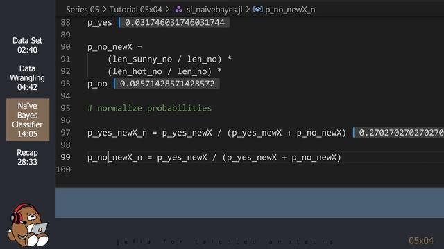Jump to Data Wrangling chapter 04:42
Viewport: 444px width, 249px height.
27,78
